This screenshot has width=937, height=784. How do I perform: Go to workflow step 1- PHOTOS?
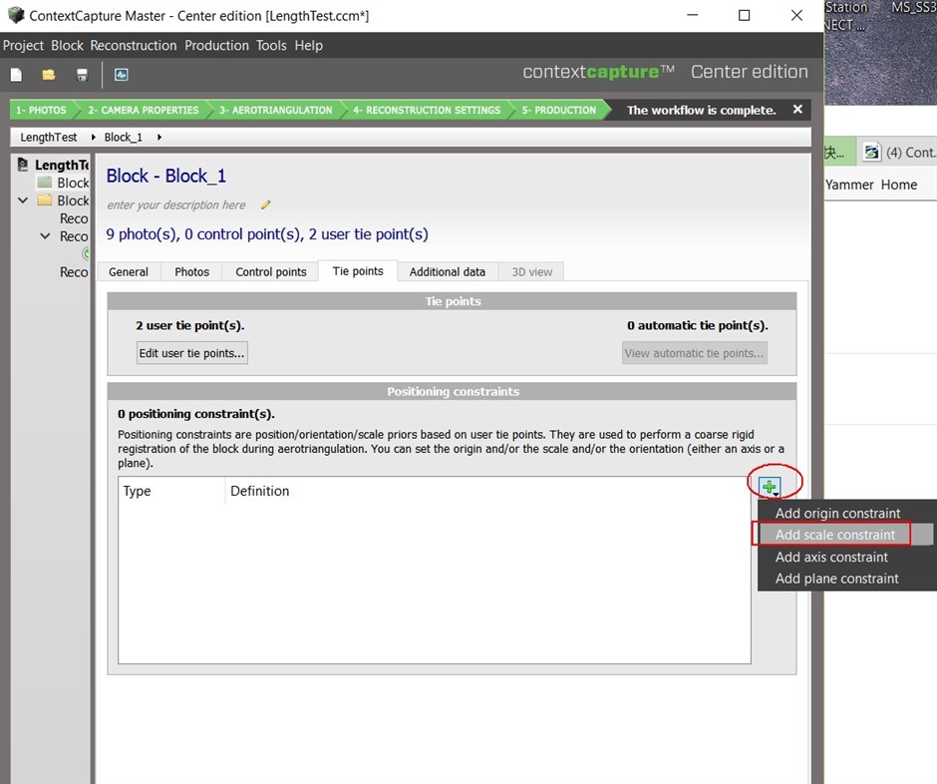coord(41,110)
